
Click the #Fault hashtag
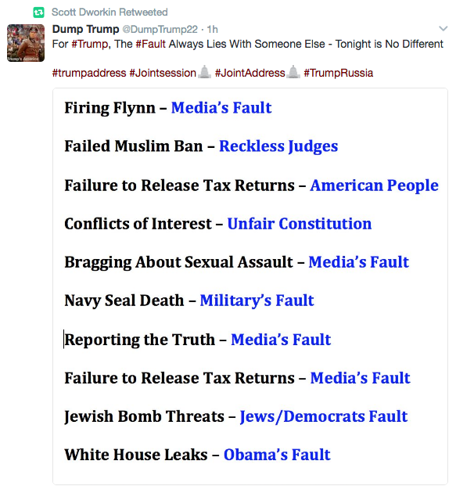pos(151,44)
